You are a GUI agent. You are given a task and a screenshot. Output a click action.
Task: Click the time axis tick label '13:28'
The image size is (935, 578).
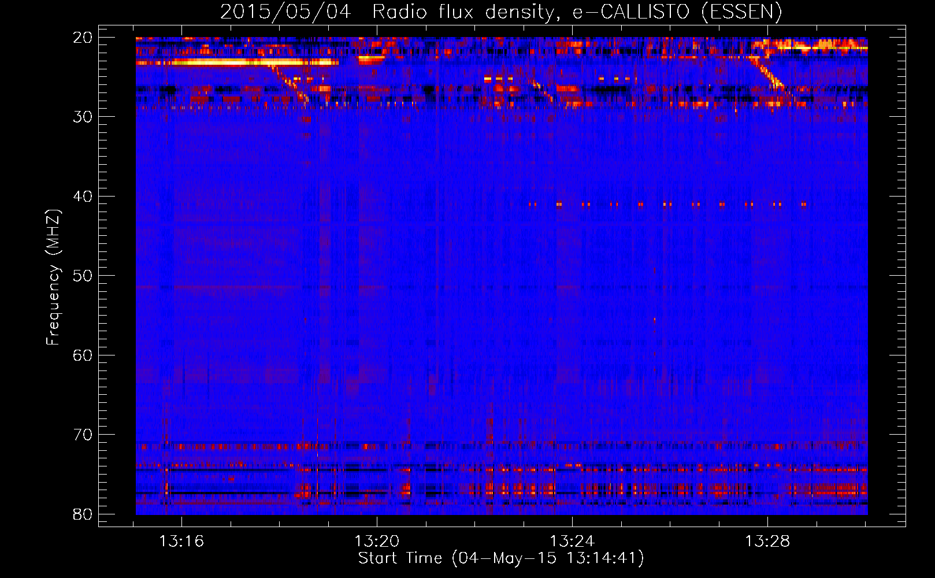[x=767, y=542]
